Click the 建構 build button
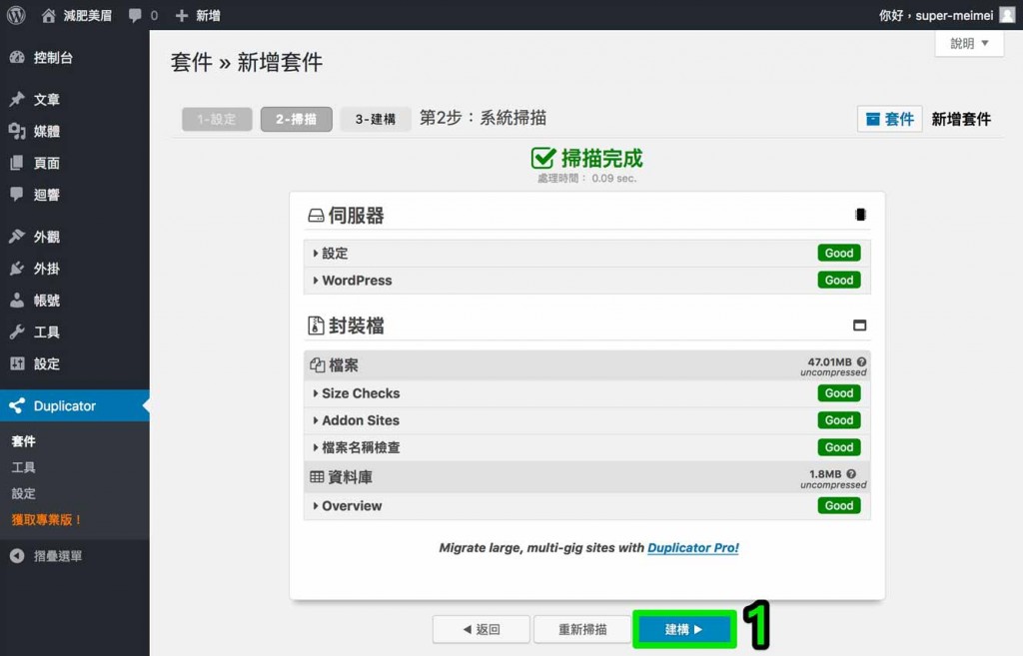1023x656 pixels. 683,629
